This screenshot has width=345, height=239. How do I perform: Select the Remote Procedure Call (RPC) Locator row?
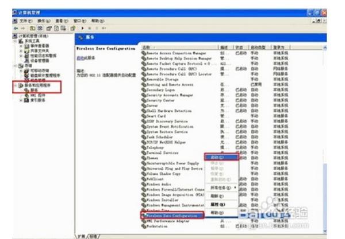click(x=214, y=74)
